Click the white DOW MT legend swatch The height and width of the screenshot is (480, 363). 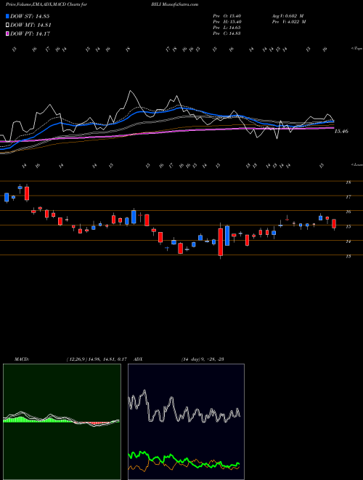(x=7, y=25)
